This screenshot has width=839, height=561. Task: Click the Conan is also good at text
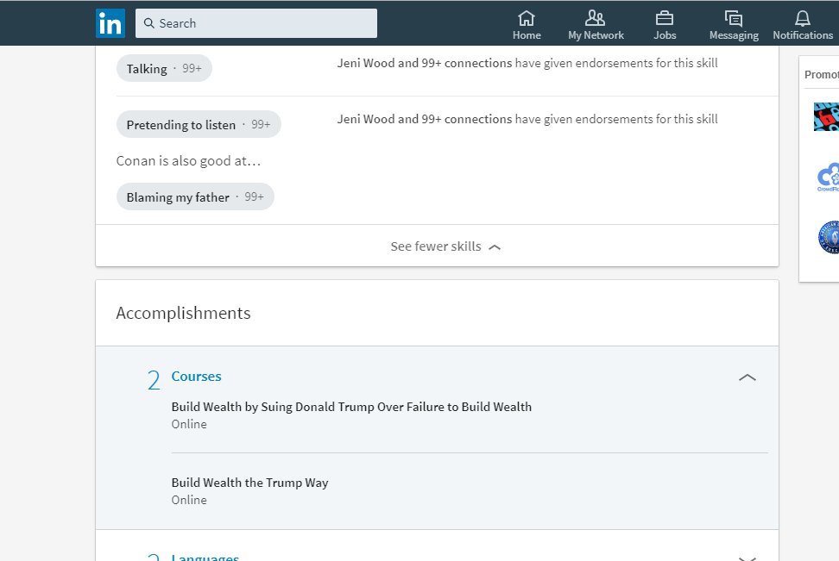coord(188,161)
